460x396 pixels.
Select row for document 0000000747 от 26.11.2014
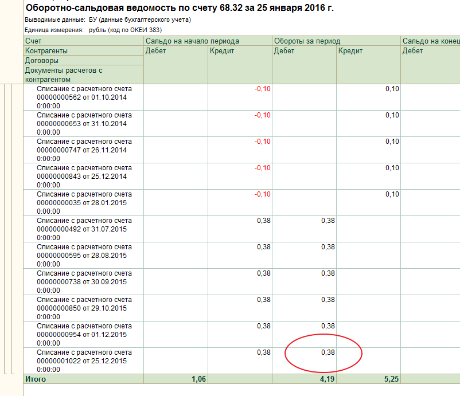81,150
